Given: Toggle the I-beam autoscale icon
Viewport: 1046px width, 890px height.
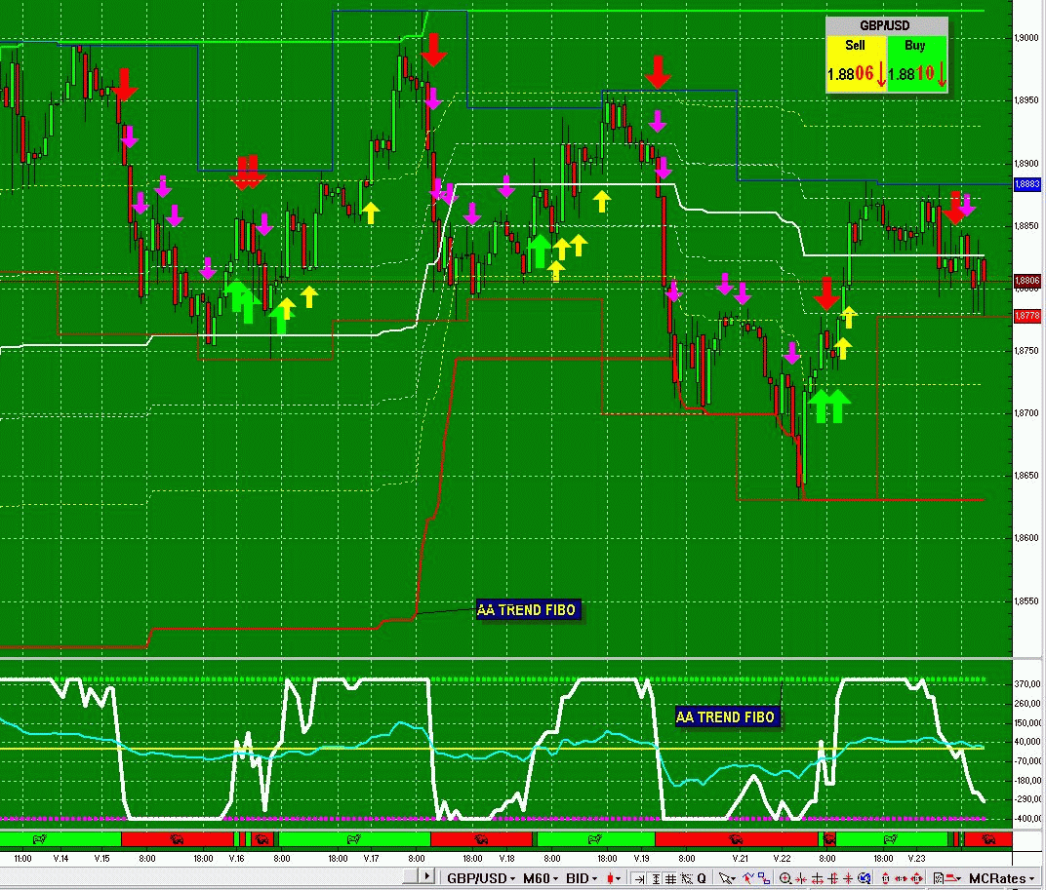Looking at the screenshot, I should [x=656, y=878].
